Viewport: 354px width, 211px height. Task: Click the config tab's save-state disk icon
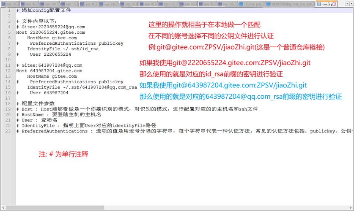(319, 4)
